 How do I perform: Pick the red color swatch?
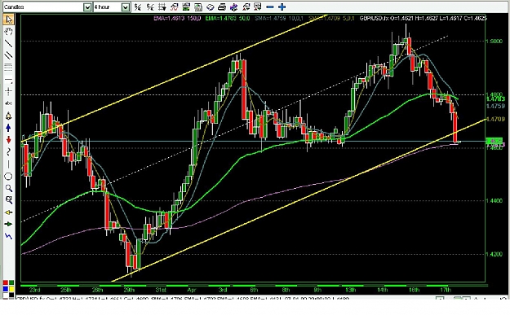click(5, 282)
